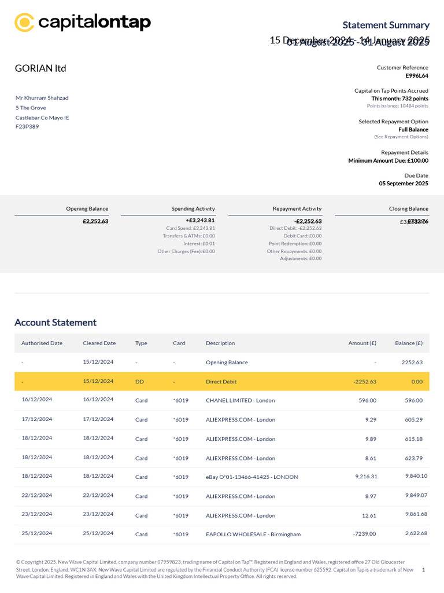Click the 596.00 amount for CHANEL
444x593 pixels.
(x=367, y=401)
